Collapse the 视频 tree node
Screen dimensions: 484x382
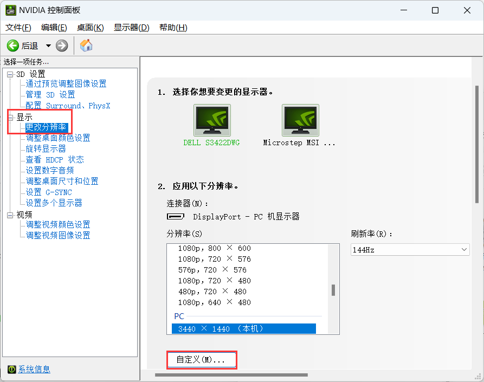tap(10, 215)
